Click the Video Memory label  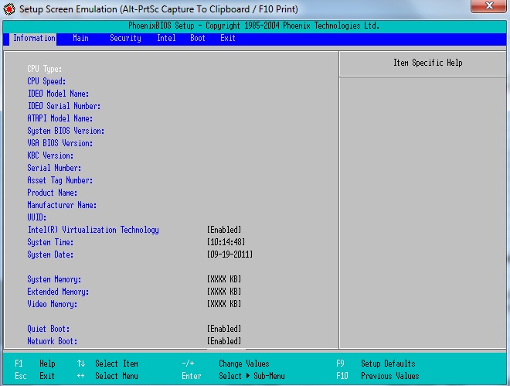pos(53,304)
